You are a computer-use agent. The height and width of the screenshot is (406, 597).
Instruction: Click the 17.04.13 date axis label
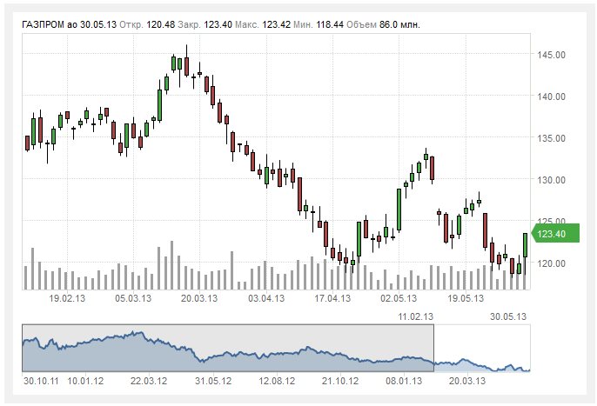click(x=332, y=298)
